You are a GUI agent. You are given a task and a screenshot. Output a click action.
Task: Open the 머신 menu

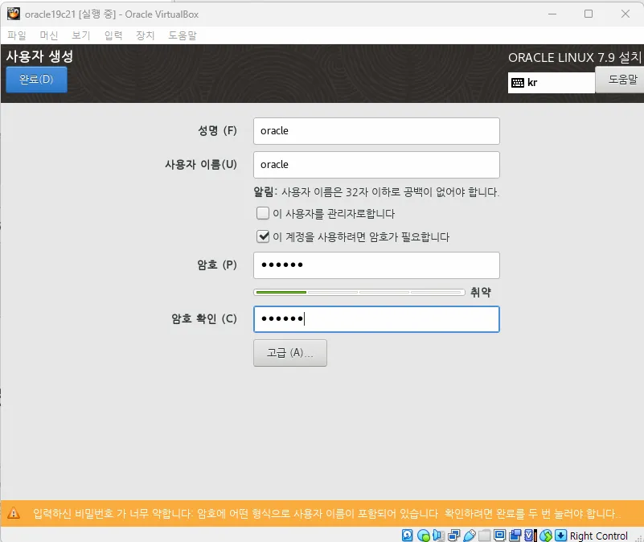click(x=49, y=35)
